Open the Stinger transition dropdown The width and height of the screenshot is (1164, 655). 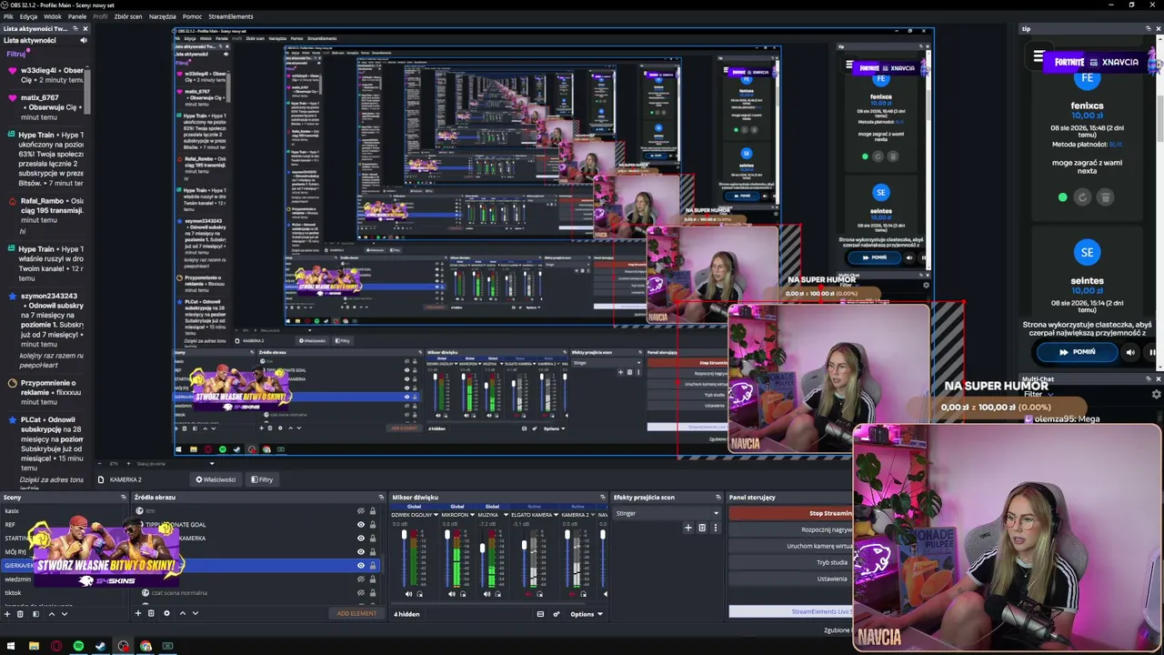667,513
